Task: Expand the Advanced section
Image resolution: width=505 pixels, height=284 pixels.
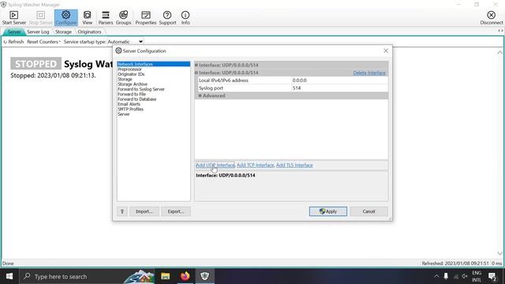Action: 200,95
